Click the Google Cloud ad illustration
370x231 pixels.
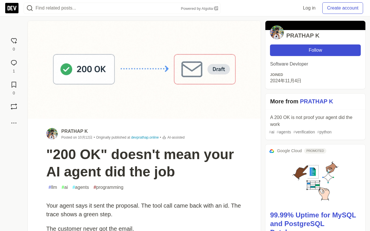coord(315,181)
